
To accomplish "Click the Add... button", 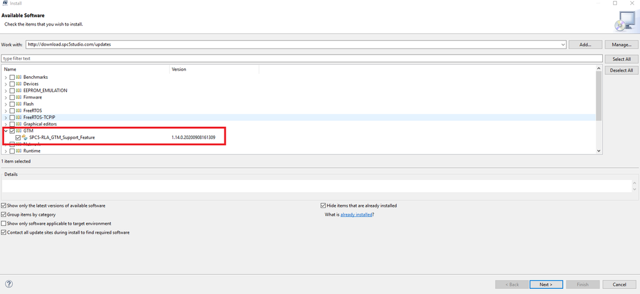I will point(585,44).
